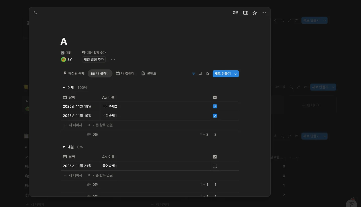Open the 새로 만들기 dropdown arrow
Screen dimensions: 361x207
pyautogui.click(x=236, y=74)
